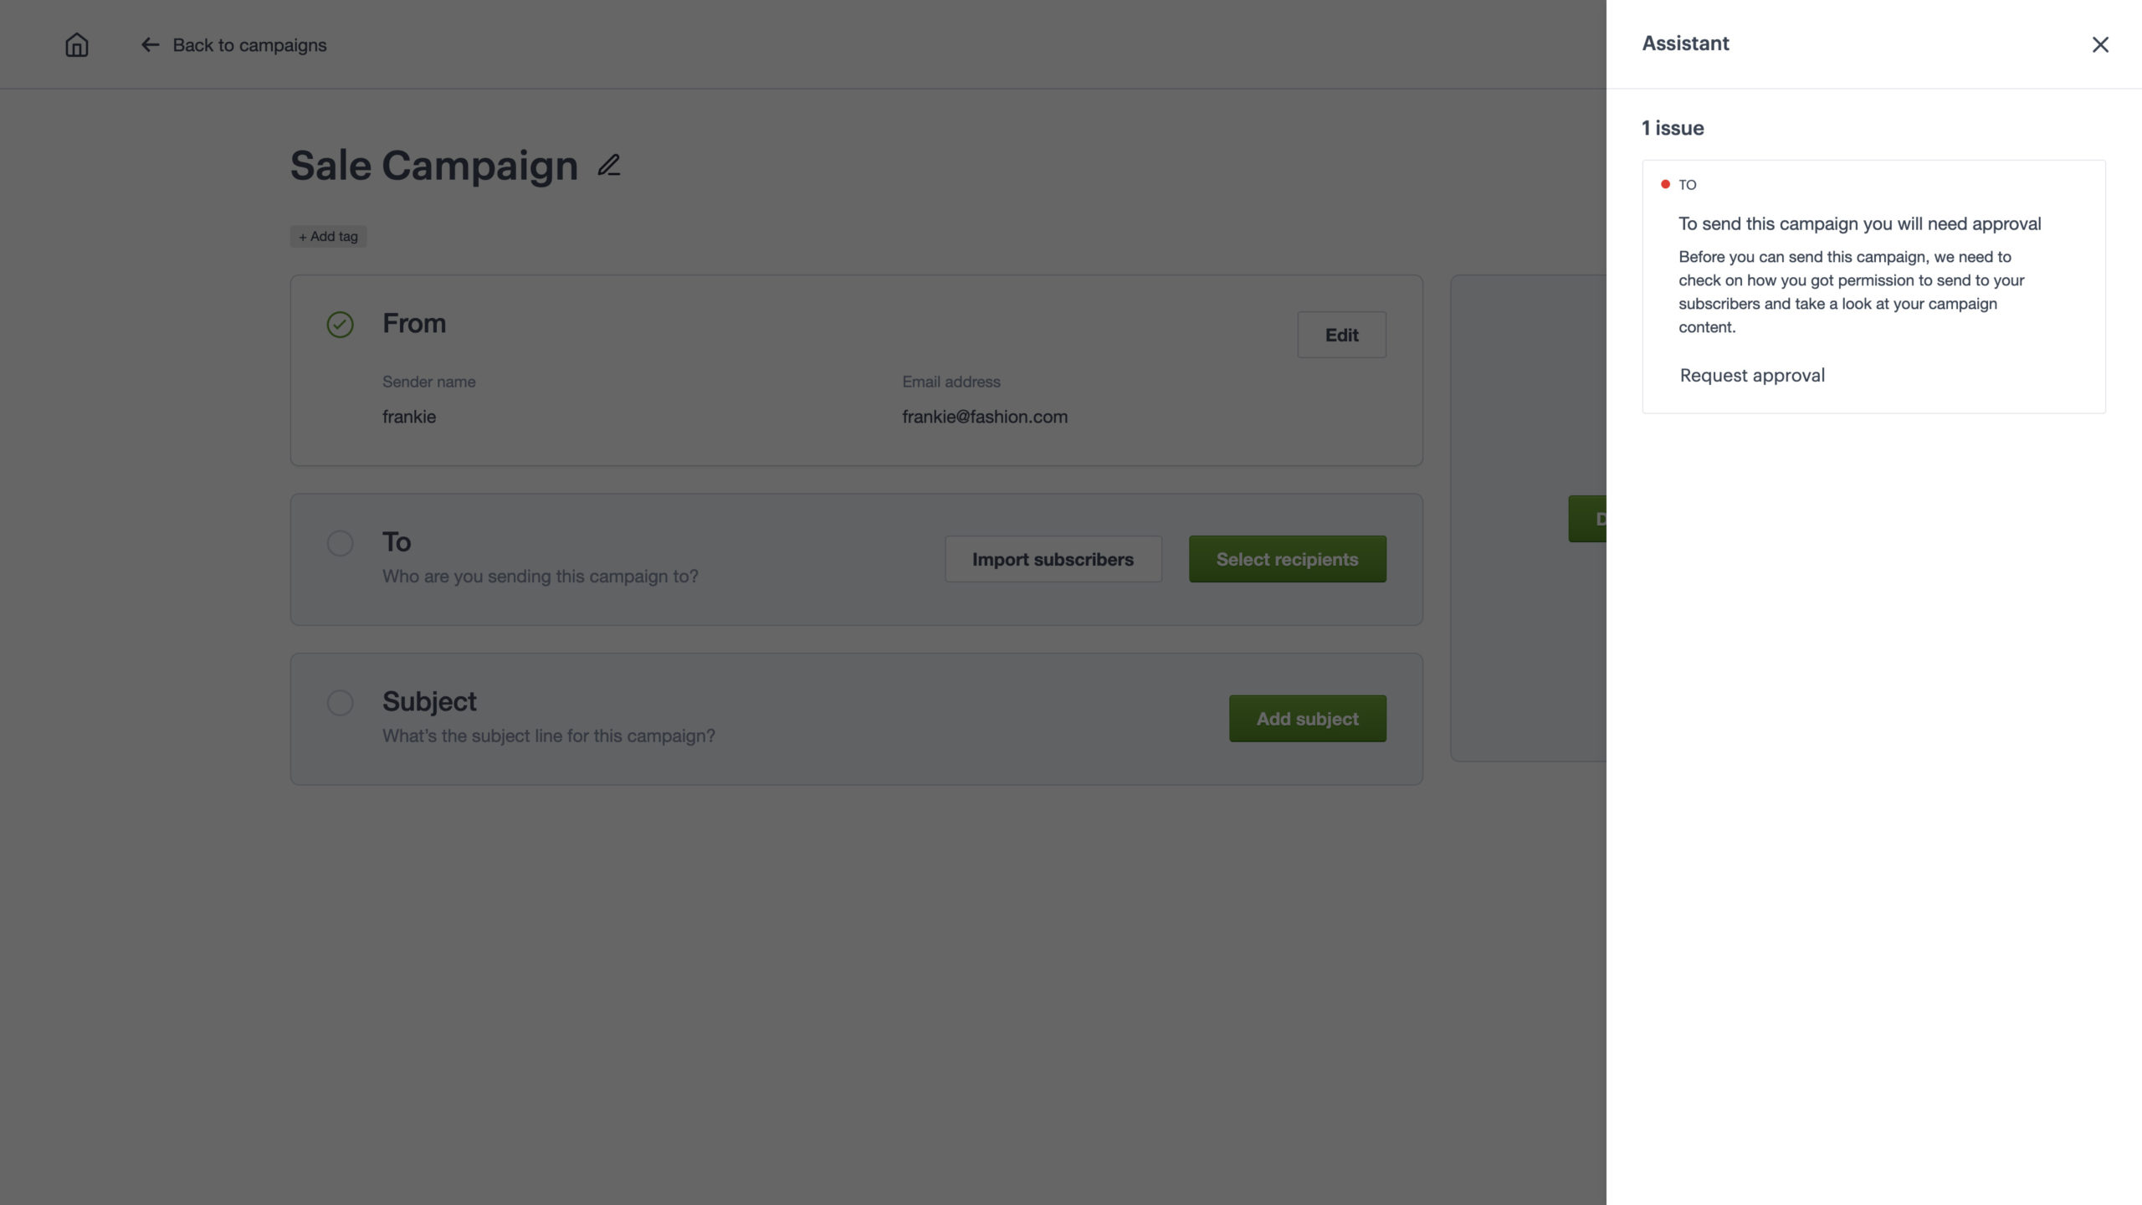
Task: Click the + Add tag chip
Action: [x=328, y=237]
